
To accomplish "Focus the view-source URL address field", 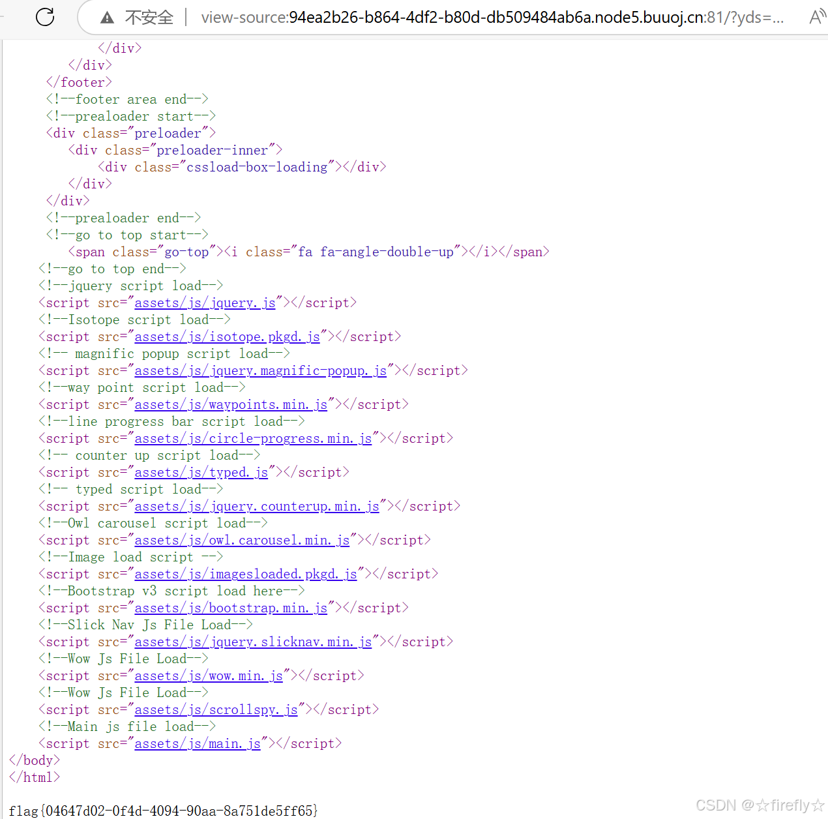I will (492, 18).
